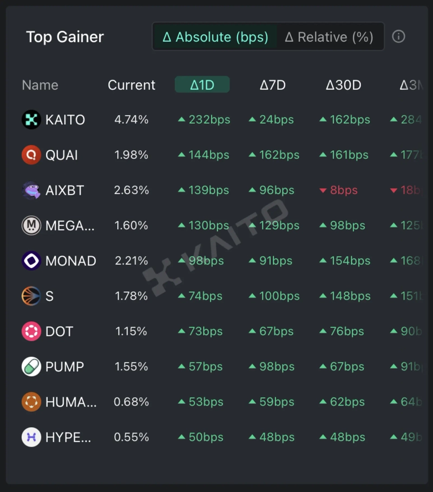Switch to Δ Absolute (bps) view
This screenshot has height=492, width=433.
(x=215, y=37)
